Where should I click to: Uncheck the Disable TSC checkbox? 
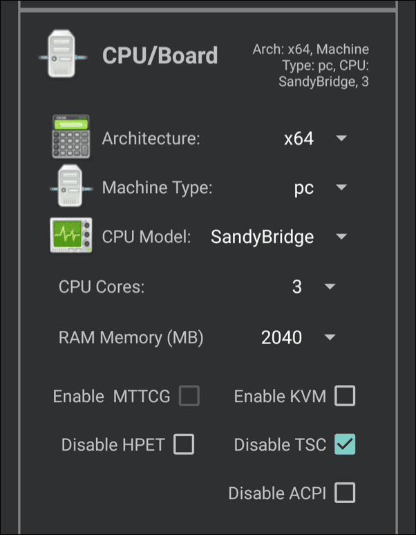[x=345, y=444]
